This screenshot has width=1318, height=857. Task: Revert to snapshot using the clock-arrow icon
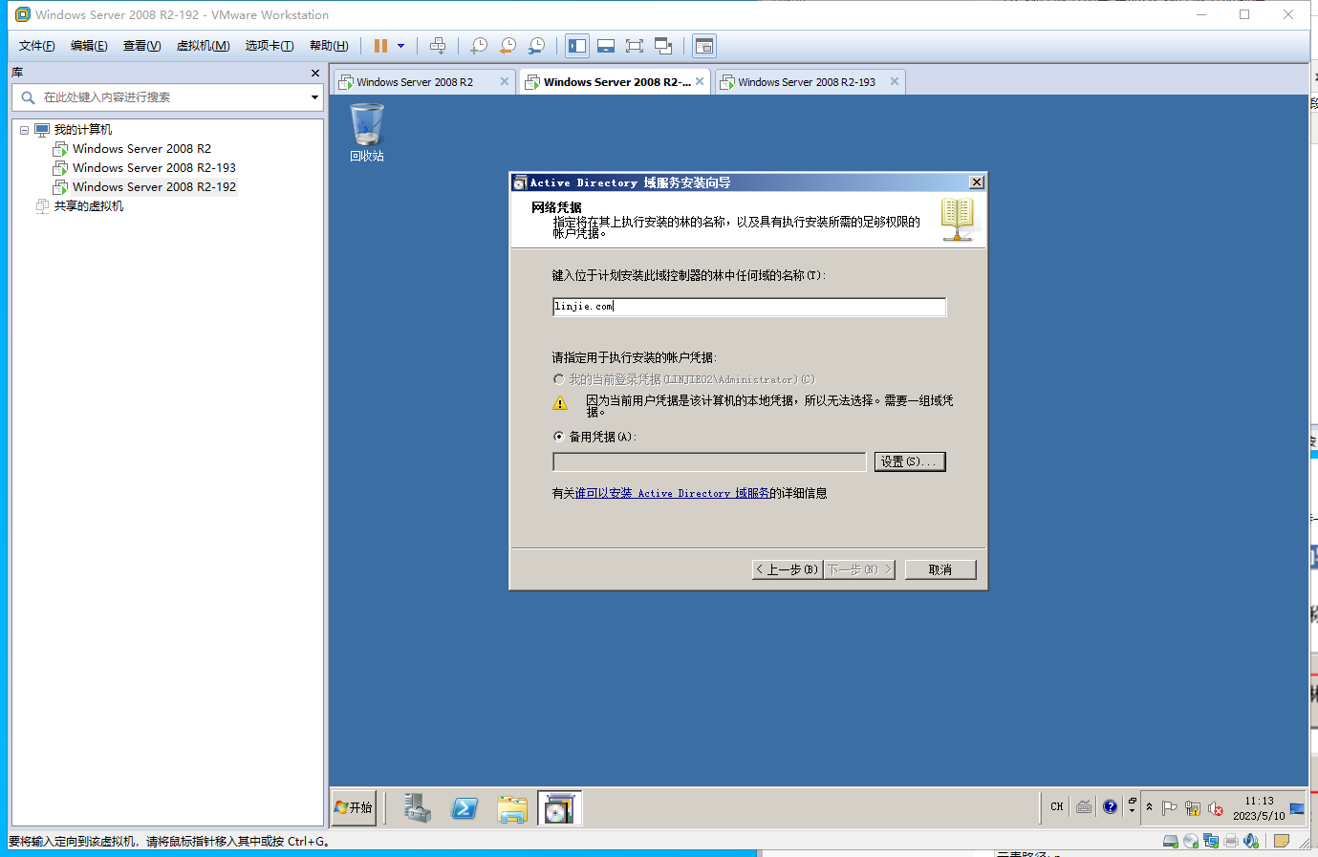coord(508,46)
